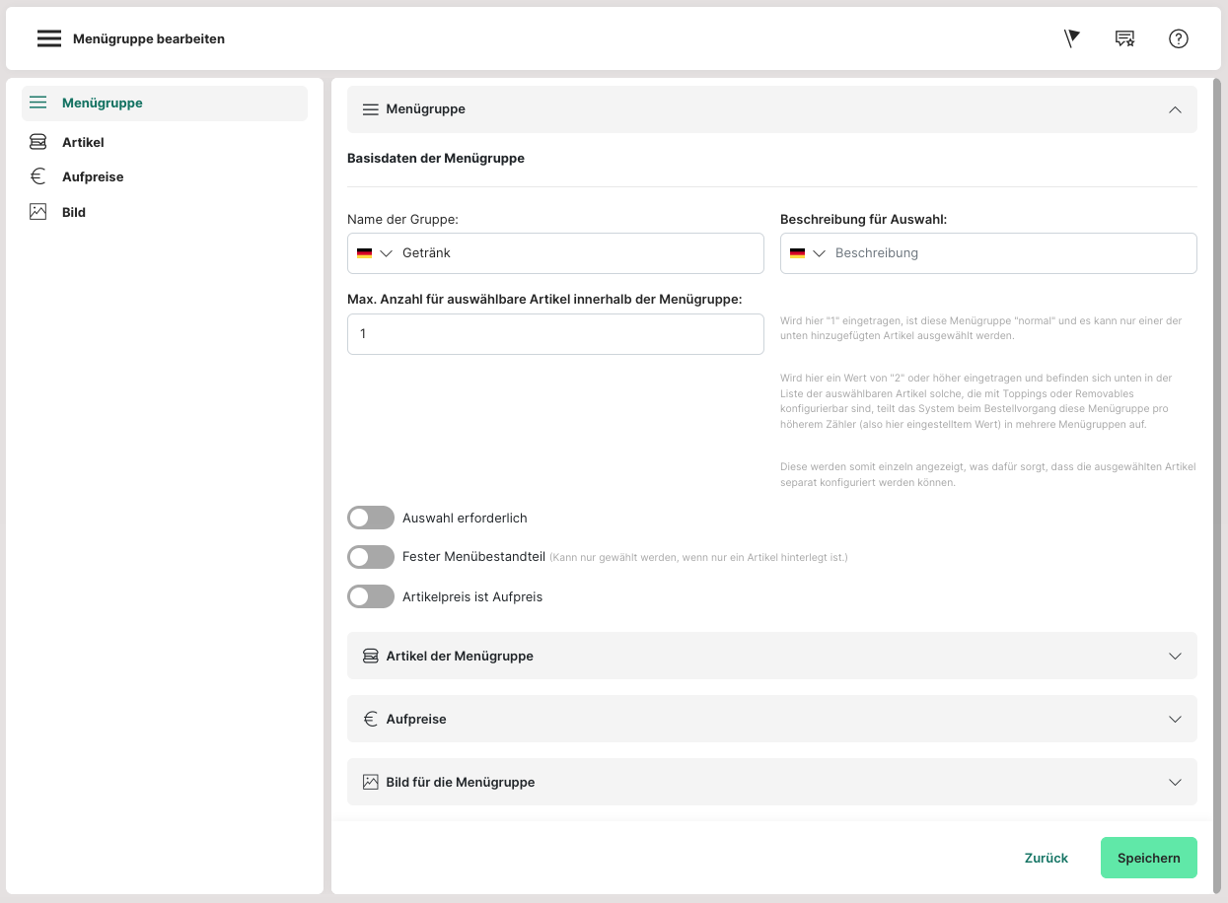
Task: Click the euro icon beside Aufpreise
Action: pyautogui.click(x=38, y=176)
